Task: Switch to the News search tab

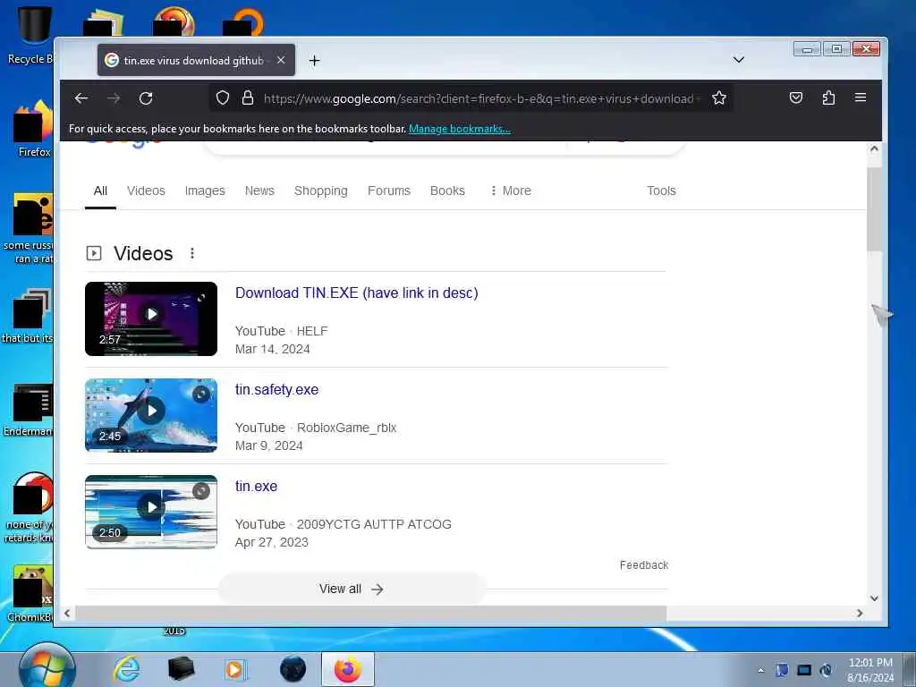Action: pyautogui.click(x=259, y=191)
